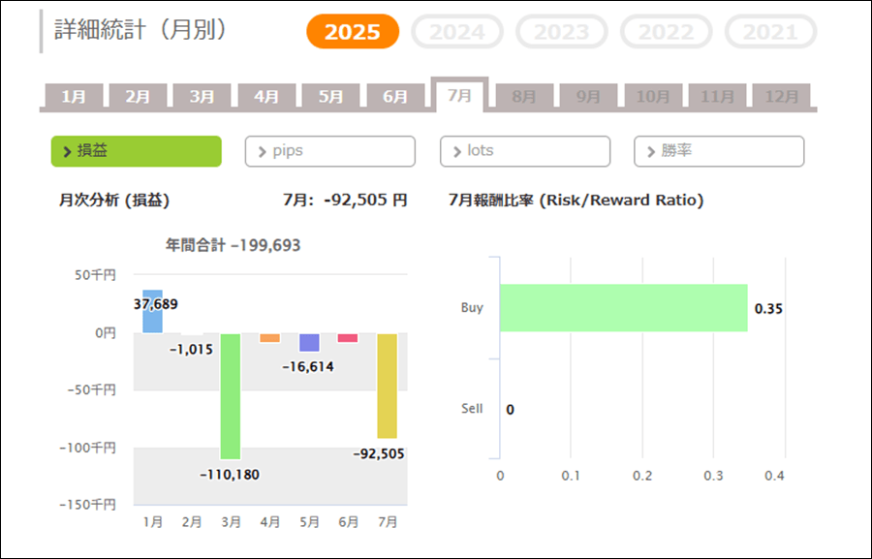Show the lots analysis
This screenshot has width=872, height=559.
tap(525, 151)
